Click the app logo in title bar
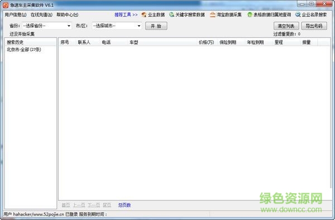Screen dimensions: 335x220 6,5
